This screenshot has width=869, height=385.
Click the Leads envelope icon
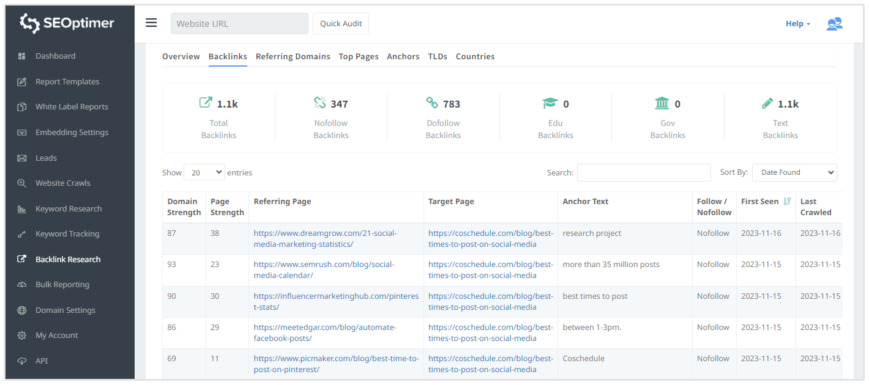[x=22, y=158]
